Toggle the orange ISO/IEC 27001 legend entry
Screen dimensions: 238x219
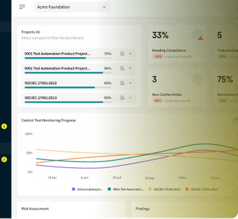point(201,189)
